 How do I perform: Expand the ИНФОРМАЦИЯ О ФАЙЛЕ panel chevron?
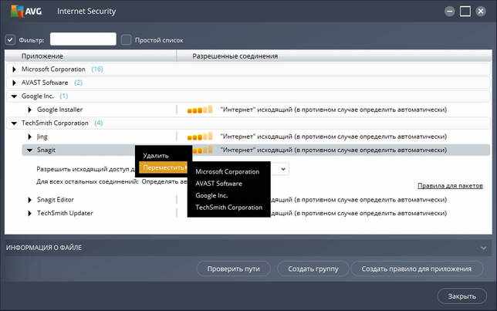tap(484, 248)
